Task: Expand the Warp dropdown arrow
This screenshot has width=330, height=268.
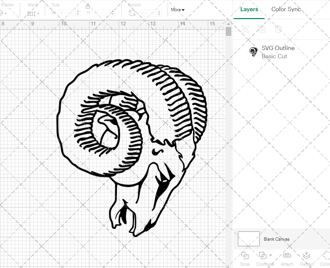Action: tap(38, 14)
